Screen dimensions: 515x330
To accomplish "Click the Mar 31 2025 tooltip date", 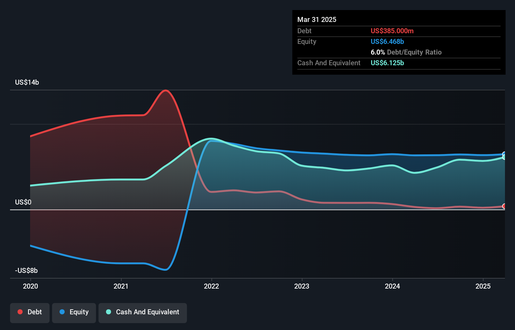I will [x=317, y=19].
